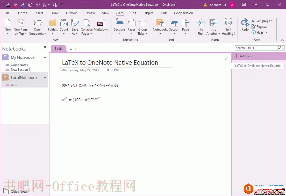Switch to the Edit tab
This screenshot has height=196, width=286.
click(133, 13)
